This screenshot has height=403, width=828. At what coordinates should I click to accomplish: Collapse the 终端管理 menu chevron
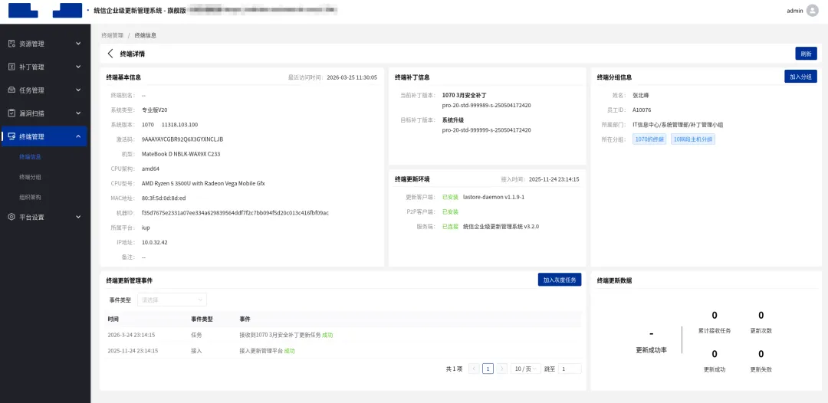pos(78,136)
